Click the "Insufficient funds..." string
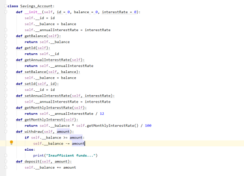The image size is (244, 176). click(71, 155)
